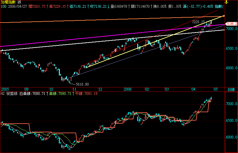
Task: Click the 100 code at info bar start
Action: tap(4, 6)
